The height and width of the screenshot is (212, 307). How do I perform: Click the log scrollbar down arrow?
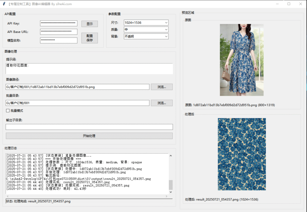pyautogui.click(x=171, y=192)
